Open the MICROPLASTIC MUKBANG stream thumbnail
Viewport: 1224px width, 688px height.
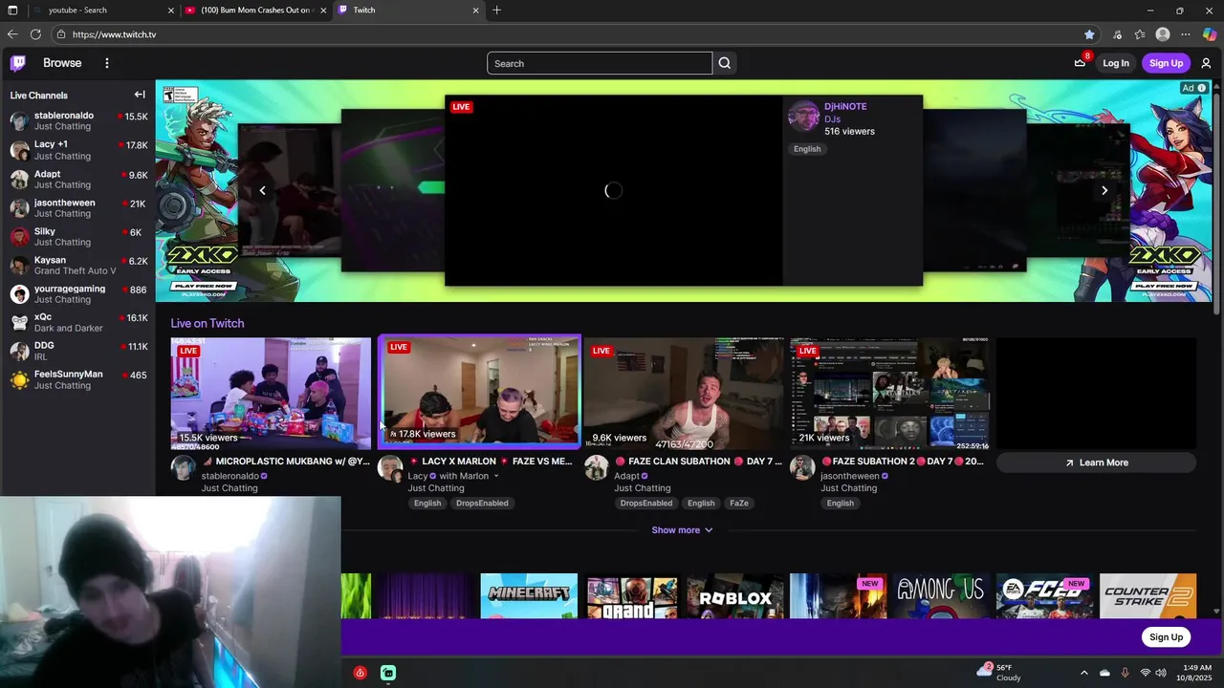[x=271, y=393]
